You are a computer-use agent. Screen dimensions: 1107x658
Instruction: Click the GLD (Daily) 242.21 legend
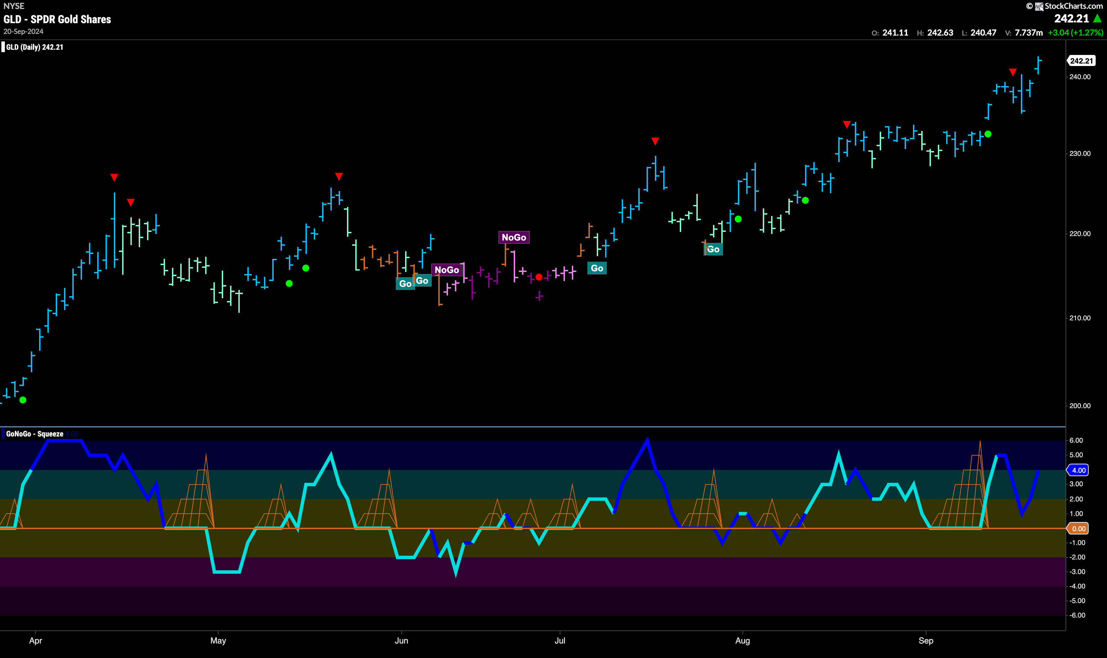pos(35,47)
